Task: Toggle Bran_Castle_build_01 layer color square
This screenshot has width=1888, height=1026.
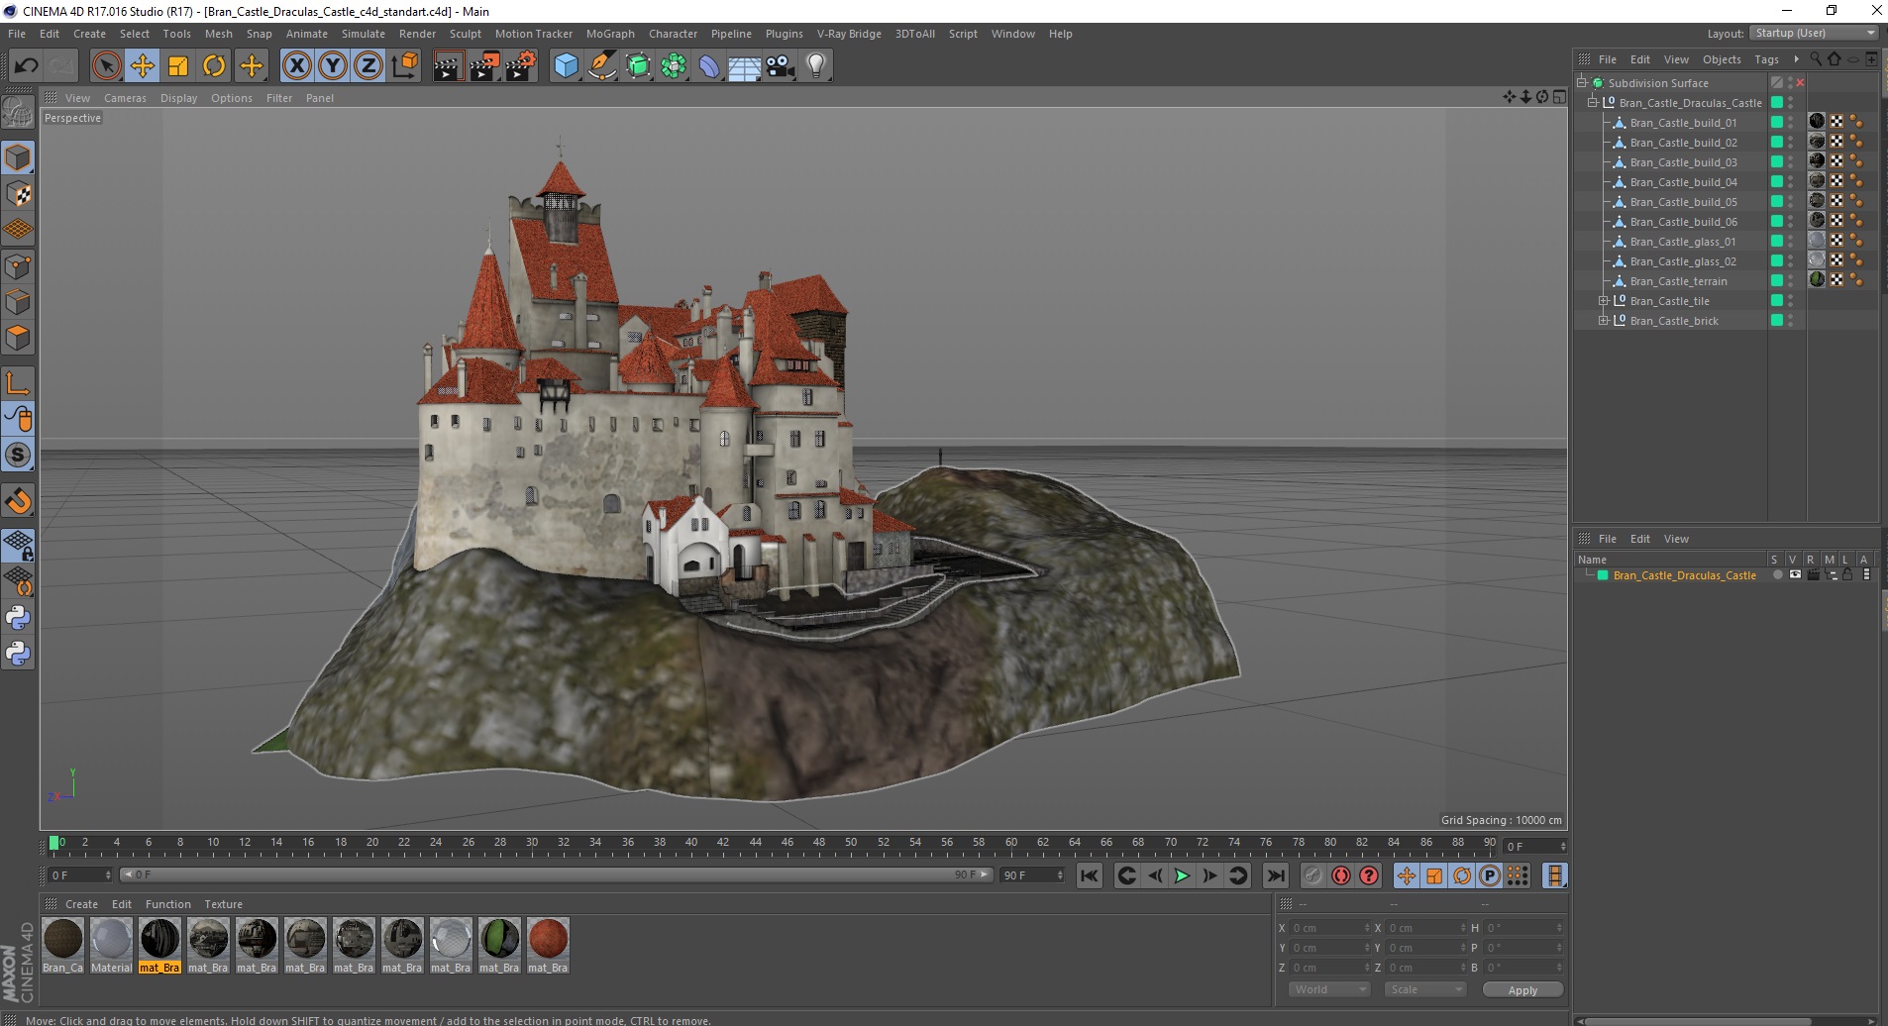Action: 1777,122
